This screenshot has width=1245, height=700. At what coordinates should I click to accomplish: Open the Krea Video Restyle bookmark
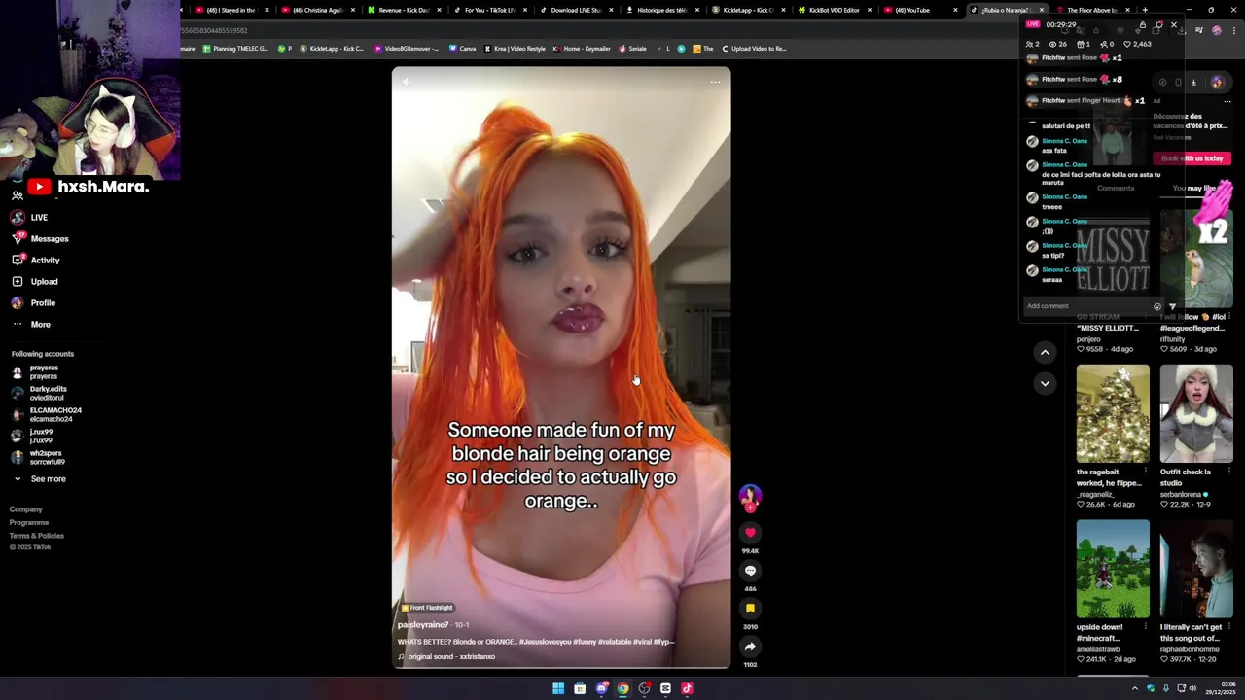click(x=515, y=48)
